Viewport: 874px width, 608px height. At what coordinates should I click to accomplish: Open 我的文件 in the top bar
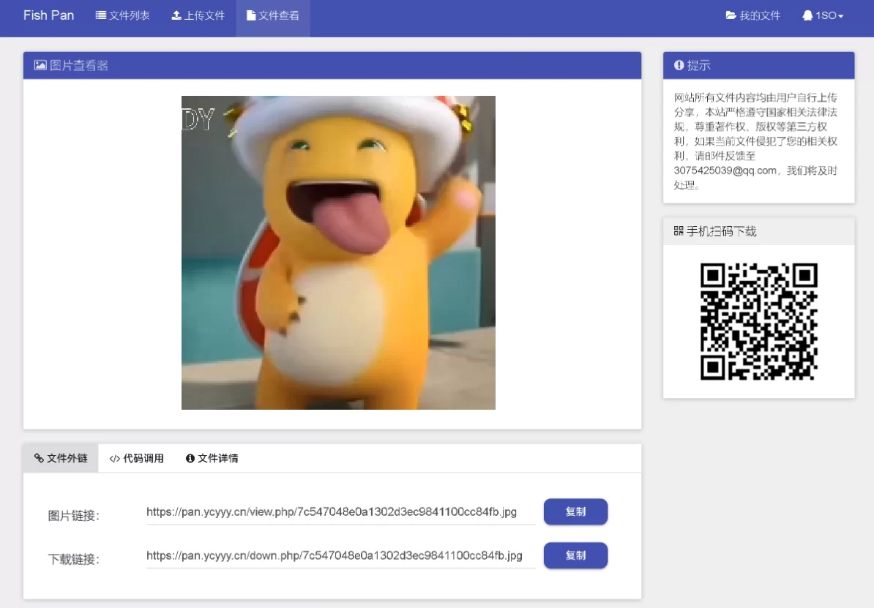click(x=753, y=15)
